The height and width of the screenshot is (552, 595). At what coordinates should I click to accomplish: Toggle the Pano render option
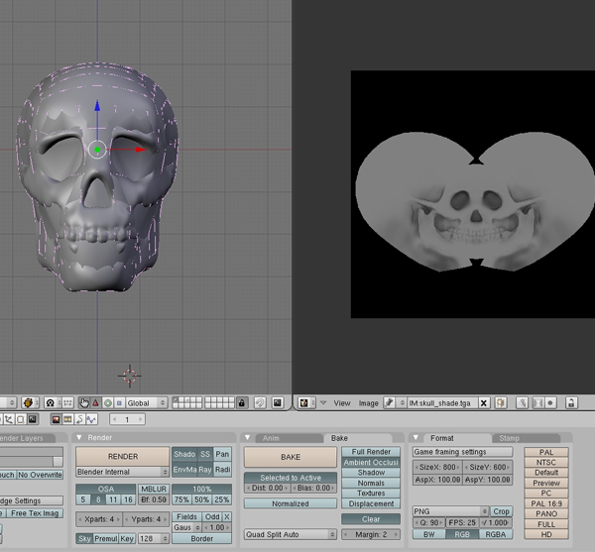[x=222, y=454]
